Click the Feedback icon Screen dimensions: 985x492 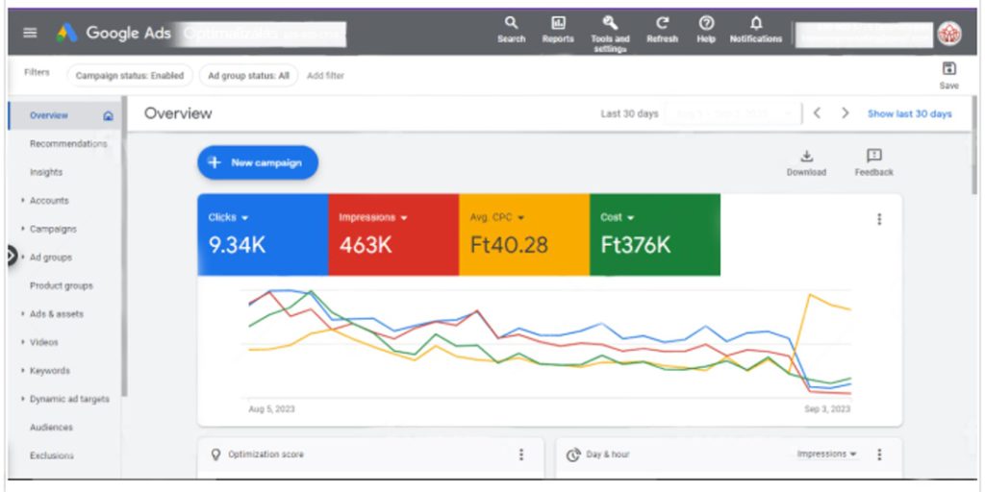click(x=873, y=157)
